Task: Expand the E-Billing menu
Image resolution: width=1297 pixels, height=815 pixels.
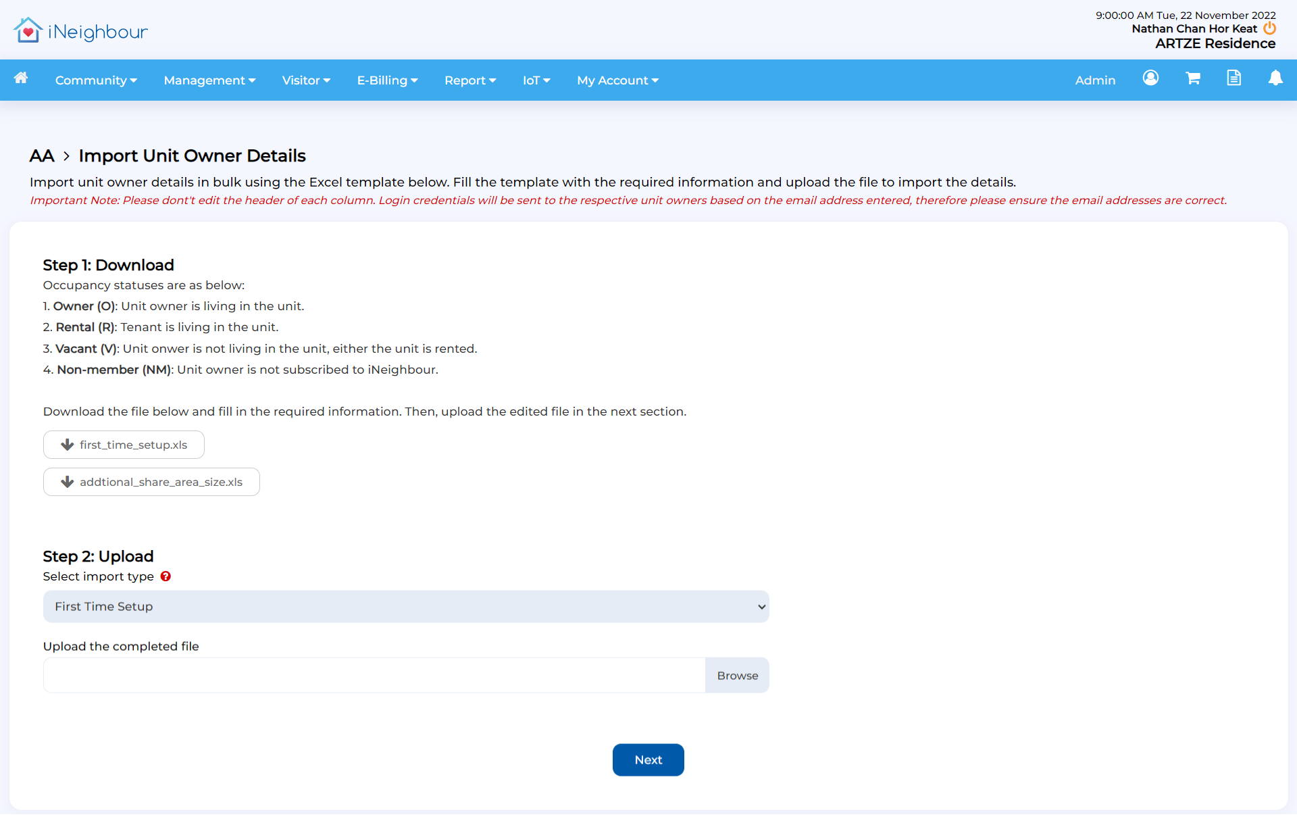Action: click(x=387, y=80)
